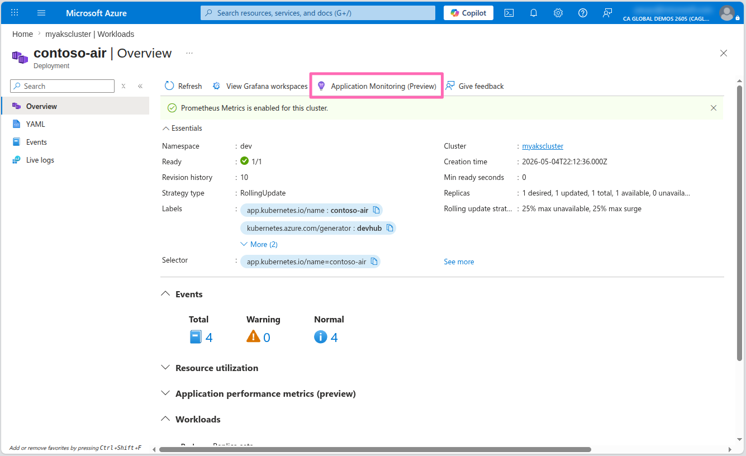The image size is (746, 456).
Task: Click the Refresh toolbar button
Action: tap(183, 86)
